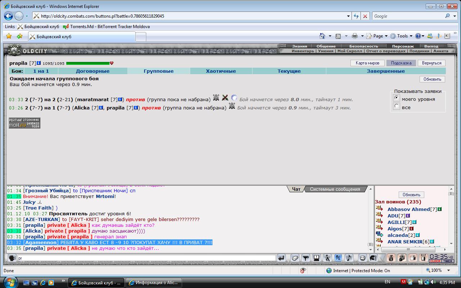Click the EXIT door icon
Screen dimensions: 461x288
[423, 258]
